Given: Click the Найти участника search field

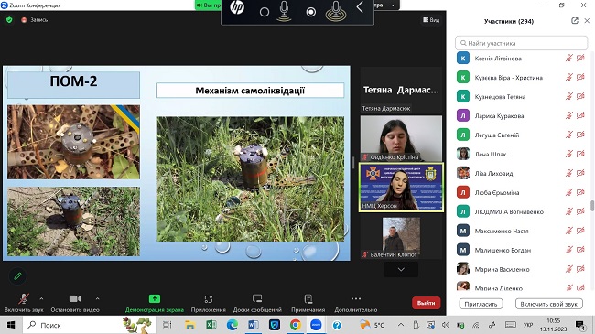Looking at the screenshot, I should coord(522,43).
